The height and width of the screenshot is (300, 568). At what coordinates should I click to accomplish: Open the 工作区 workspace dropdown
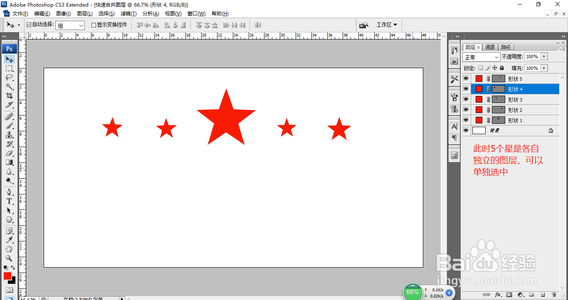[387, 25]
